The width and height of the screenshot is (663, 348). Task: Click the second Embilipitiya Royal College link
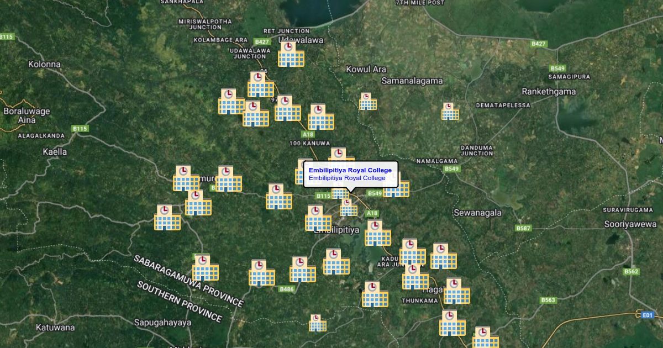coord(347,178)
